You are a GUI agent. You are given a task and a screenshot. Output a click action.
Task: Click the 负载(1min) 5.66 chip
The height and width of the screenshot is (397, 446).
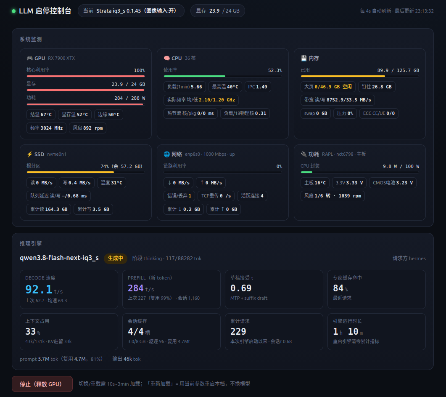pos(185,87)
